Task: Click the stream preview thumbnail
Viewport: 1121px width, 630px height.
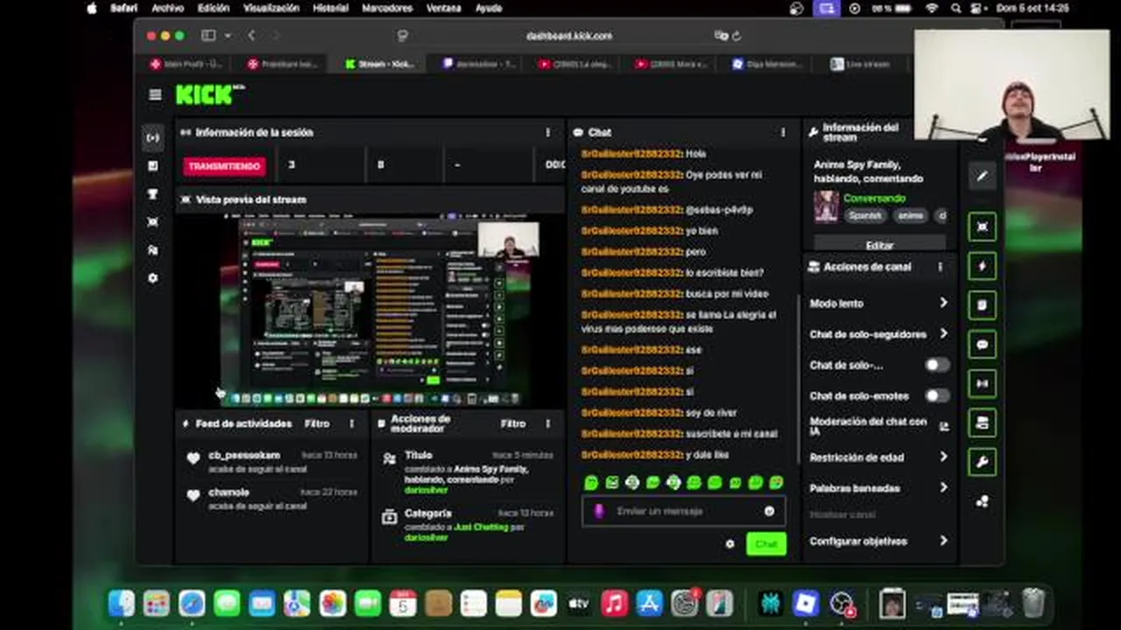Action: pos(370,311)
